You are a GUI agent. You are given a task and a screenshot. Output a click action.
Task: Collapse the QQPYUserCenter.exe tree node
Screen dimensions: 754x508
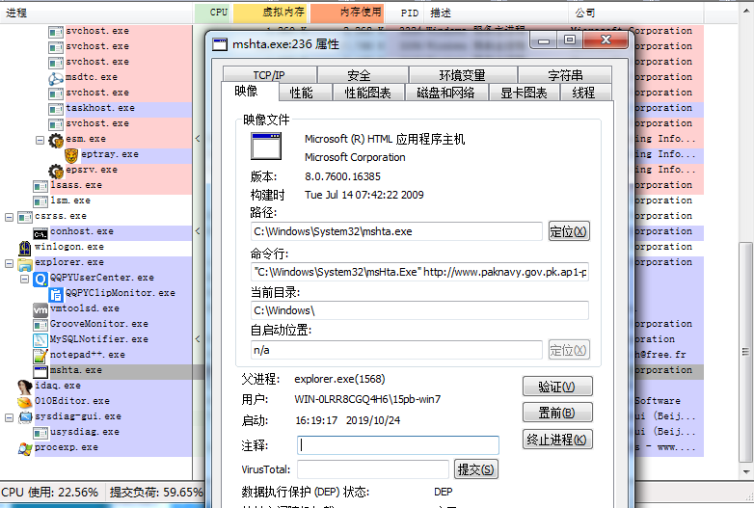(x=24, y=279)
